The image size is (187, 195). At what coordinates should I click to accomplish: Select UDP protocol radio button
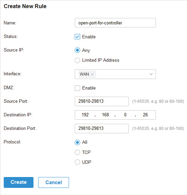tap(77, 162)
